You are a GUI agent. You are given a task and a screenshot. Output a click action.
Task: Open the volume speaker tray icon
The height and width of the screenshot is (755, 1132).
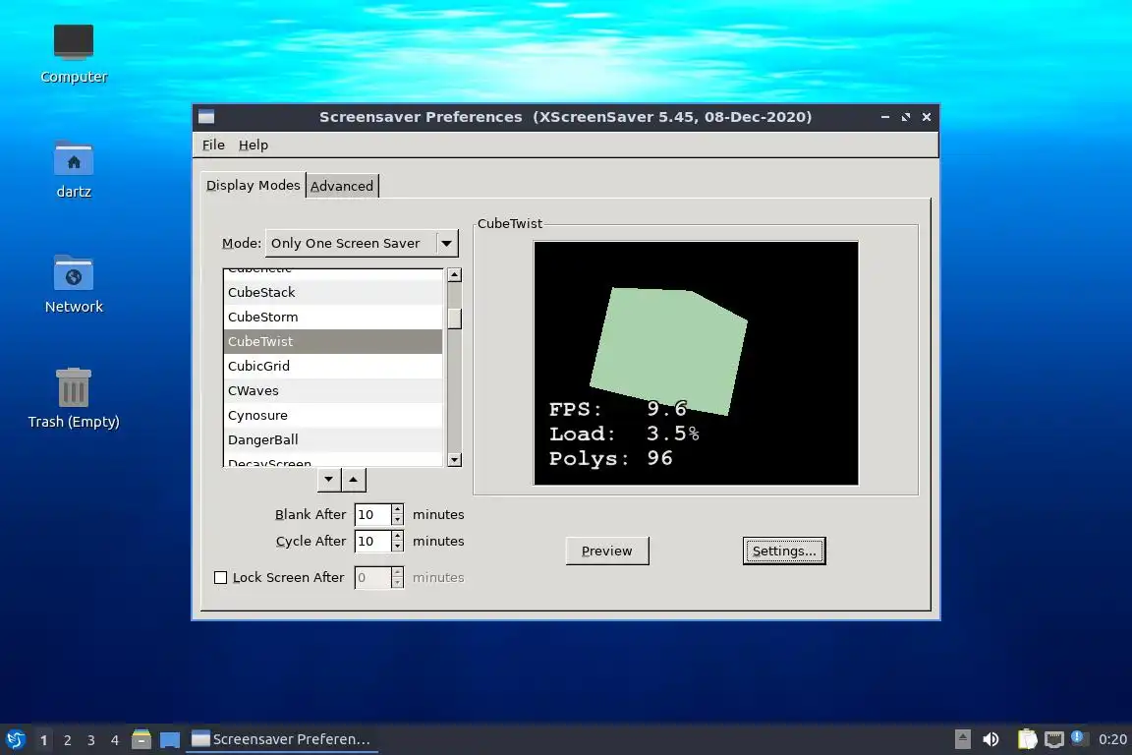click(x=990, y=739)
